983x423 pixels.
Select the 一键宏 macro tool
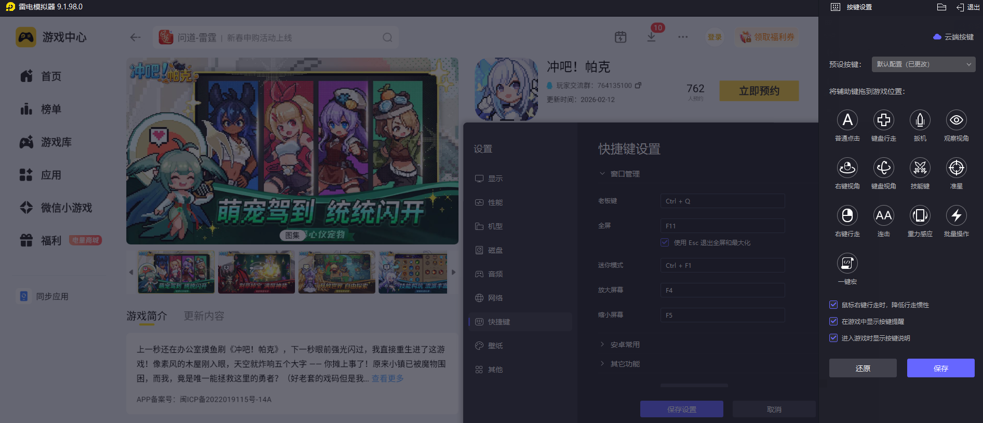(x=847, y=264)
